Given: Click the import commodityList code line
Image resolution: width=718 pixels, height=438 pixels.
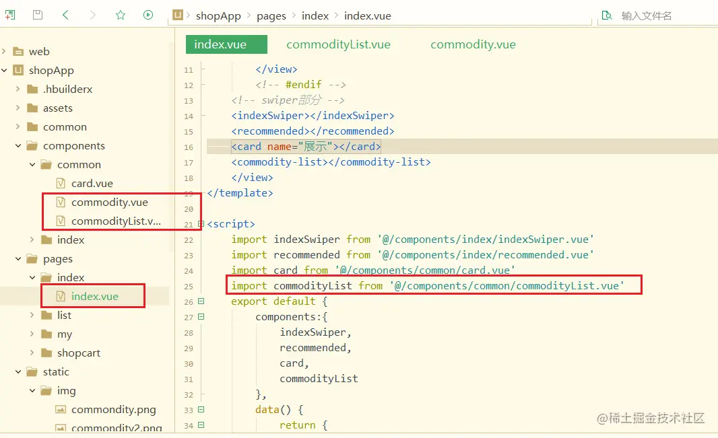Looking at the screenshot, I should pyautogui.click(x=428, y=286).
